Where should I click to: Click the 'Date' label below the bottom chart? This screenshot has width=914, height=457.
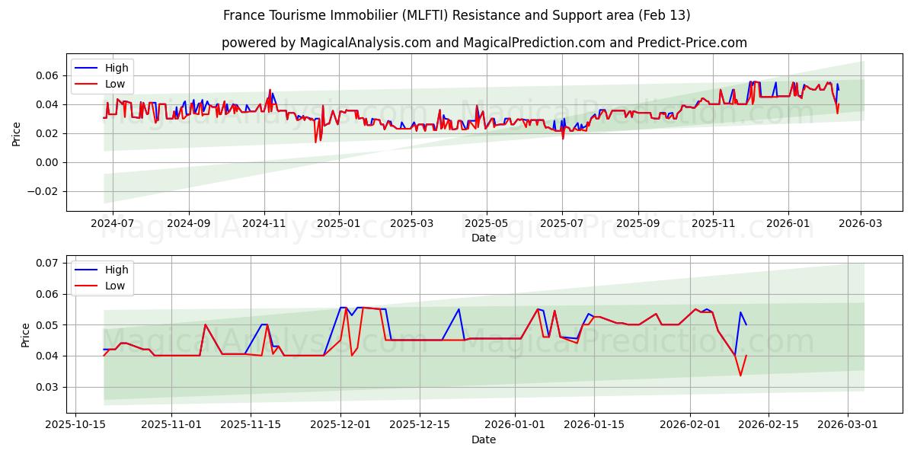tap(485, 439)
